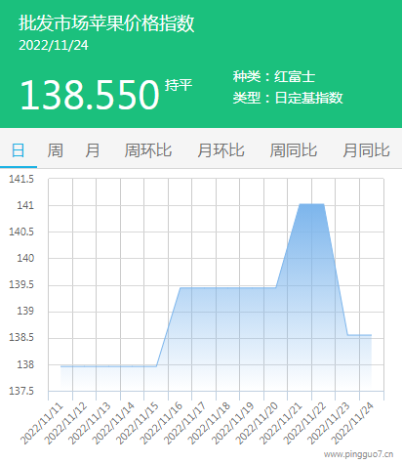Switch to 月环比 tab
Screen dimensions: 402x464
(x=221, y=150)
